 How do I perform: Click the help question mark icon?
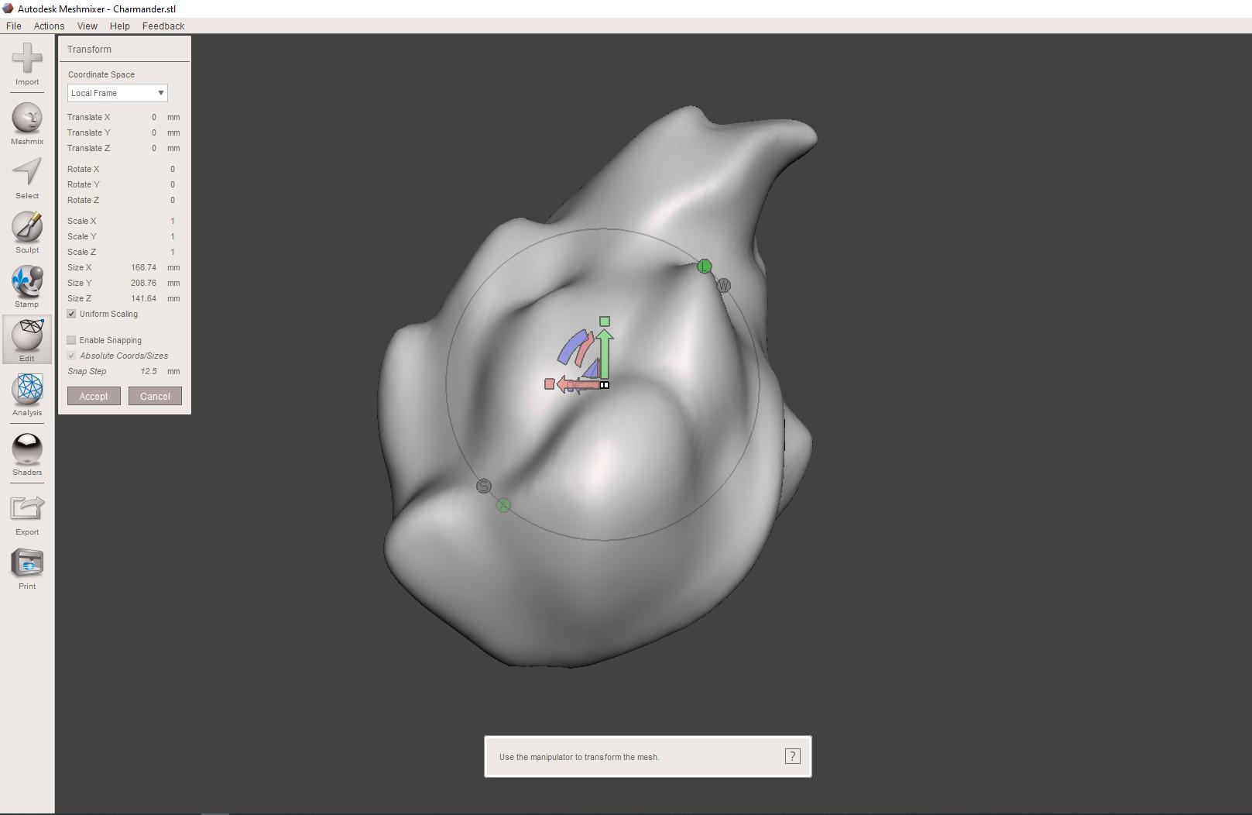pyautogui.click(x=792, y=756)
